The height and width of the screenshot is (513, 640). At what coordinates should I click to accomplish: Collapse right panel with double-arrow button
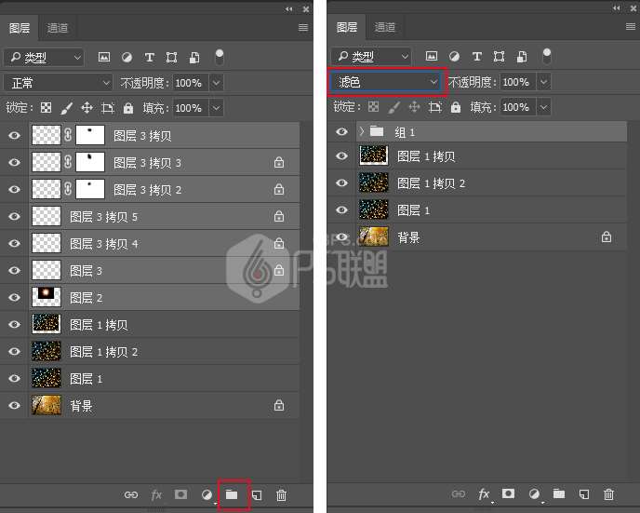coord(617,8)
